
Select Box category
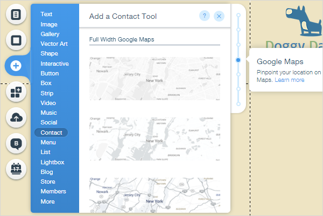pyautogui.click(x=46, y=83)
